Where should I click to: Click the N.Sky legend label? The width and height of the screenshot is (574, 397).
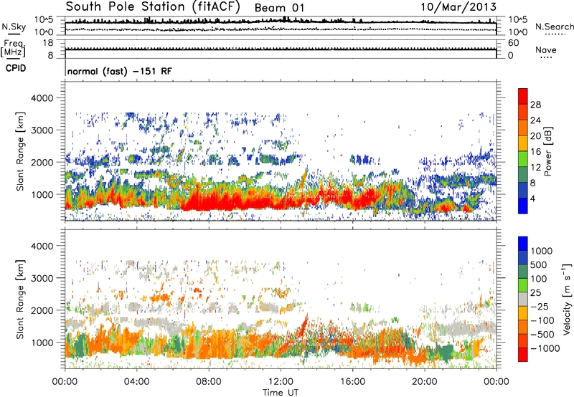[x=14, y=27]
